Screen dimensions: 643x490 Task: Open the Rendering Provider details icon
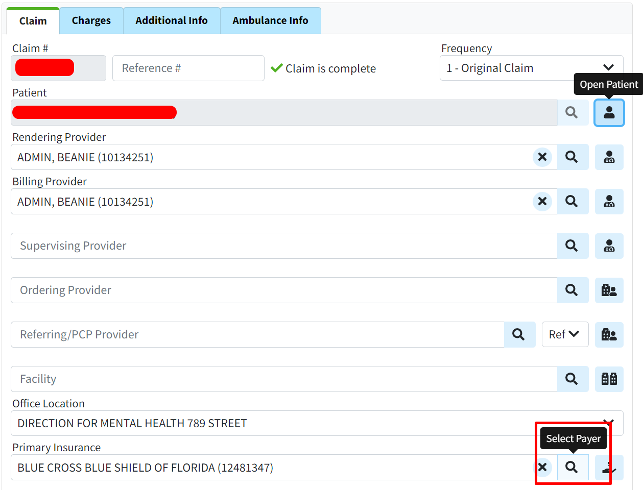(x=609, y=157)
